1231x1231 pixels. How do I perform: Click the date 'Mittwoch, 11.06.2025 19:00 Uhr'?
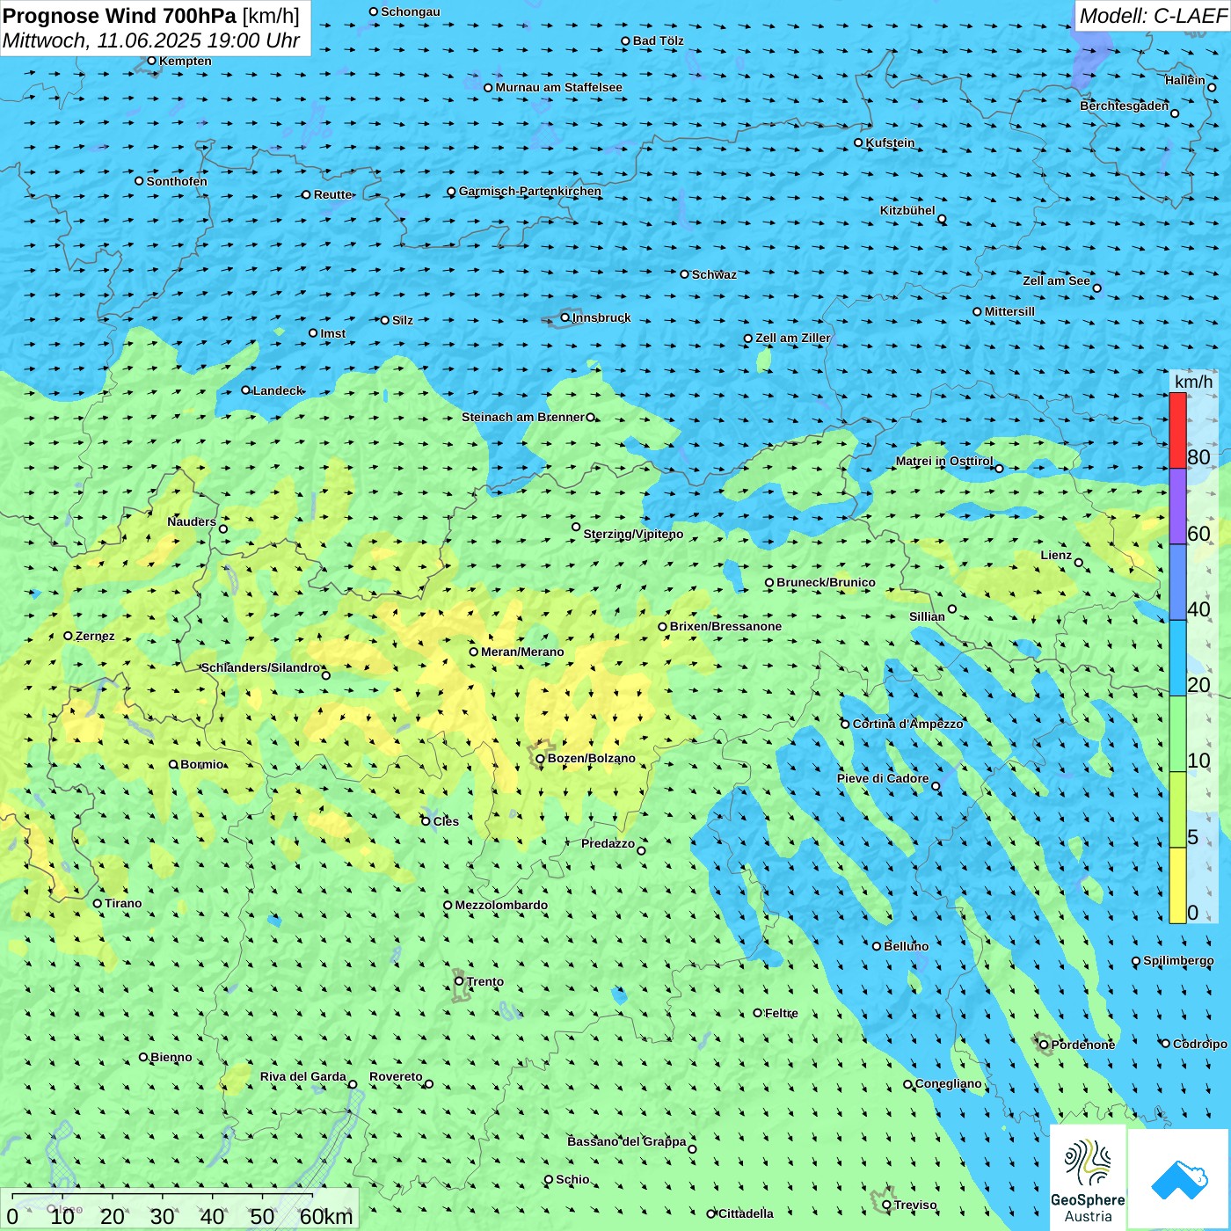click(151, 40)
